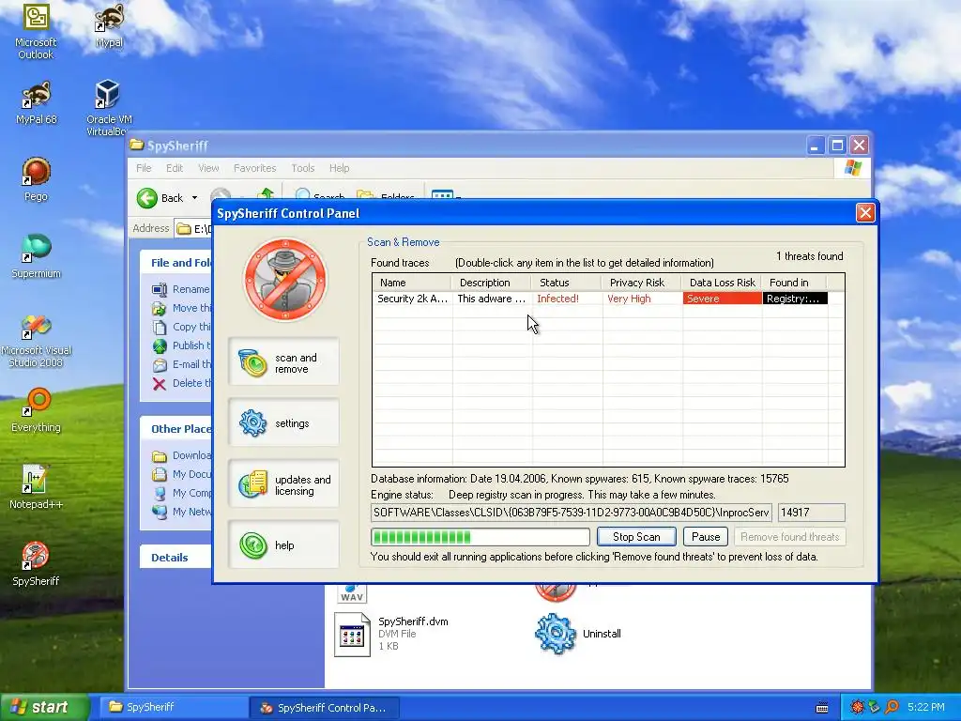
Task: Open the Edit menu in Explorer
Action: pos(175,168)
